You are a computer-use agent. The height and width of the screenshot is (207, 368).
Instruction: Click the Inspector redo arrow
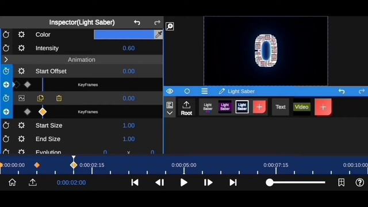pyautogui.click(x=157, y=22)
